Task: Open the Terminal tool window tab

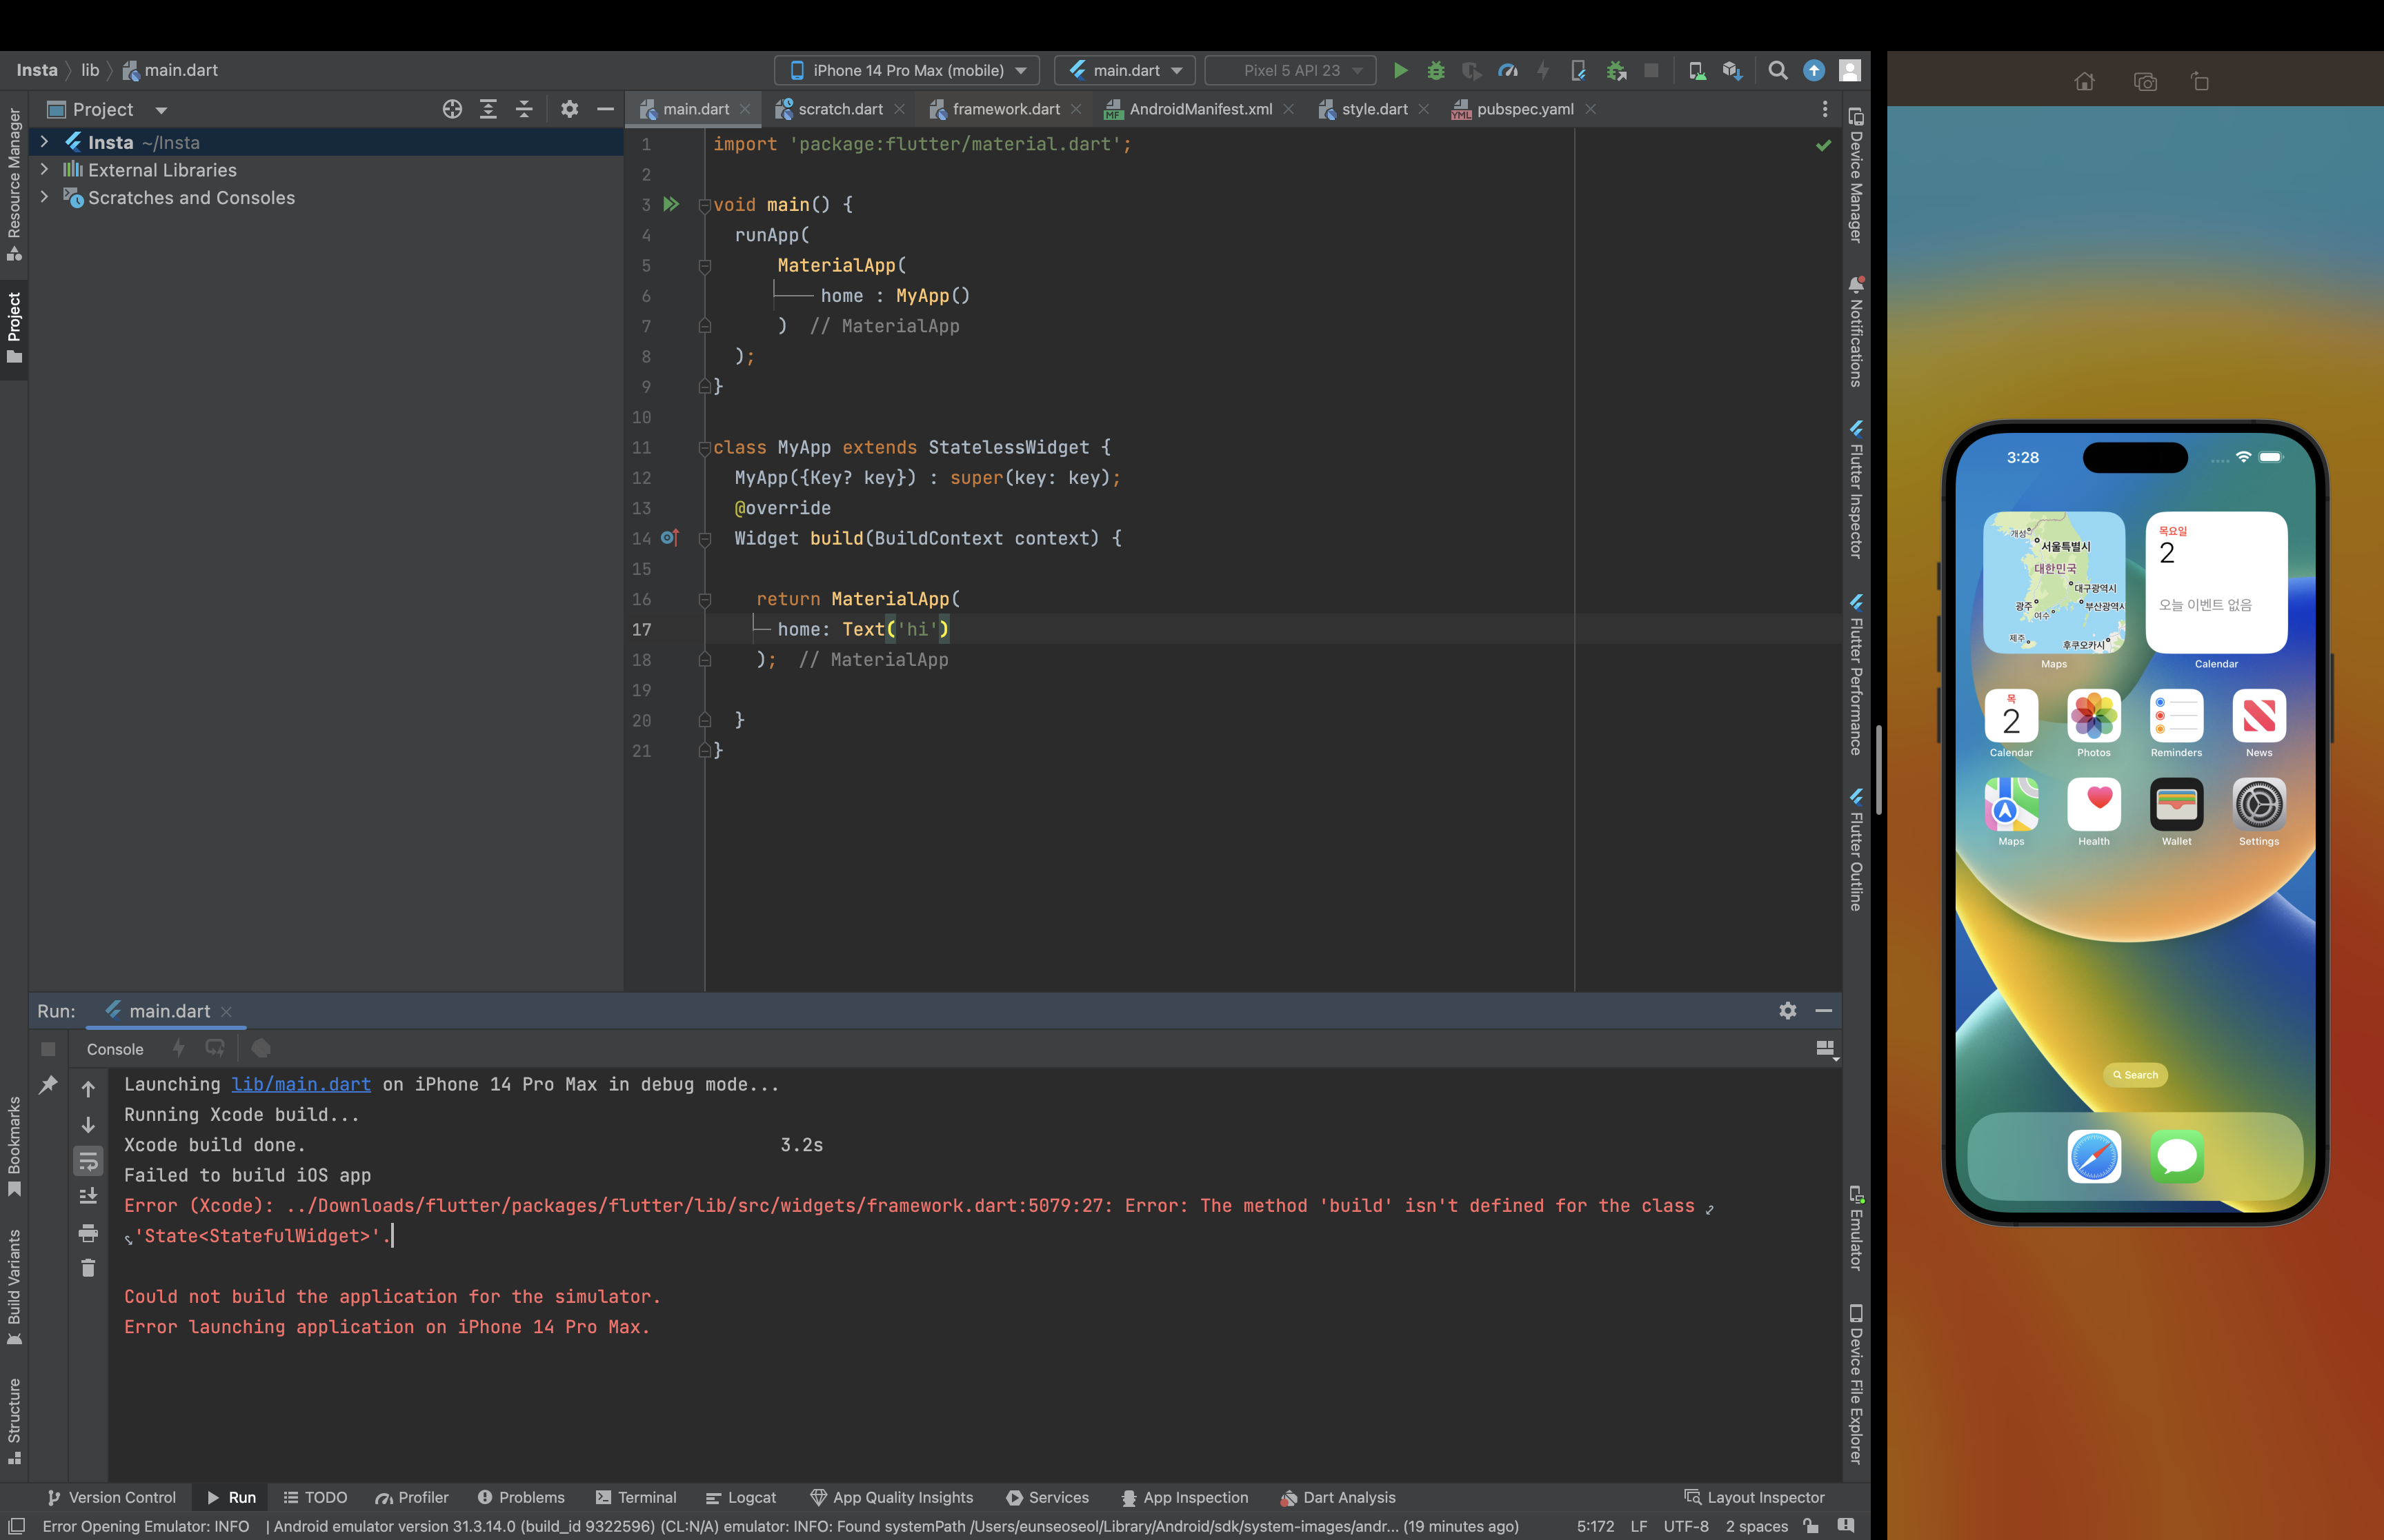Action: pos(636,1497)
